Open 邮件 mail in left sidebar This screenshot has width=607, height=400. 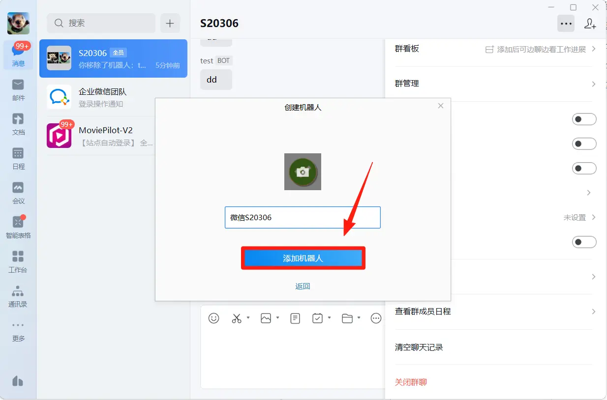(18, 89)
